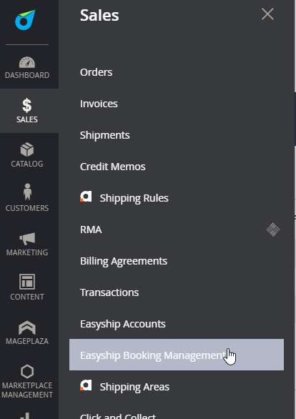This screenshot has height=419, width=296.
Task: Open the Content layout icon
Action: pyautogui.click(x=27, y=282)
